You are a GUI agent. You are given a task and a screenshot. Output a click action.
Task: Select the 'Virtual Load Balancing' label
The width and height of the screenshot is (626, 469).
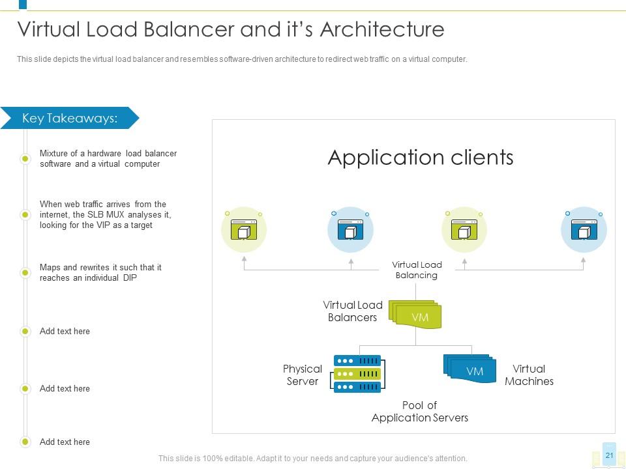click(417, 270)
